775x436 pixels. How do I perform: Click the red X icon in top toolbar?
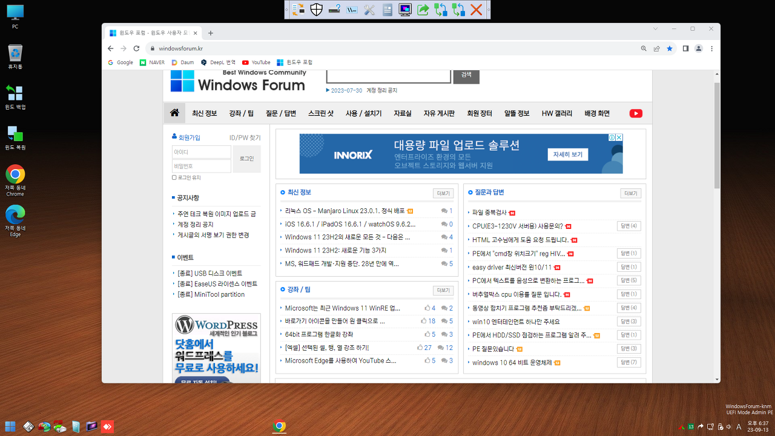point(477,10)
